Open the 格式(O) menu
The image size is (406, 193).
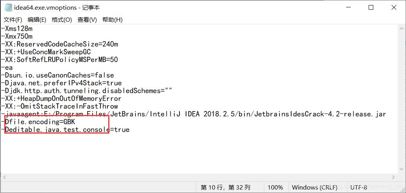click(x=62, y=20)
